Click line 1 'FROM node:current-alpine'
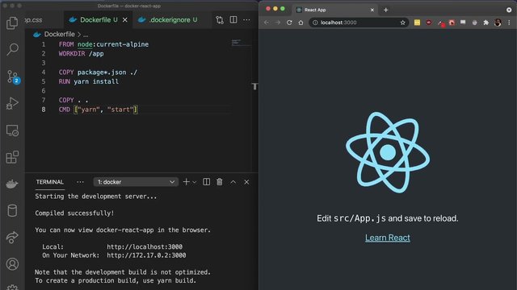The image size is (517, 290). click(103, 44)
